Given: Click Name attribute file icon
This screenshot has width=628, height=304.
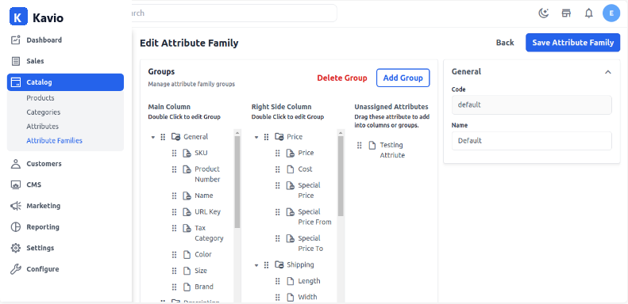Looking at the screenshot, I should tap(187, 196).
